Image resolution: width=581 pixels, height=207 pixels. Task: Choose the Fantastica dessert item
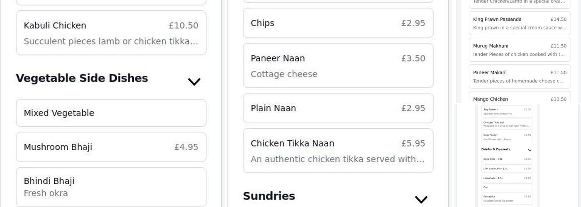coord(507,198)
